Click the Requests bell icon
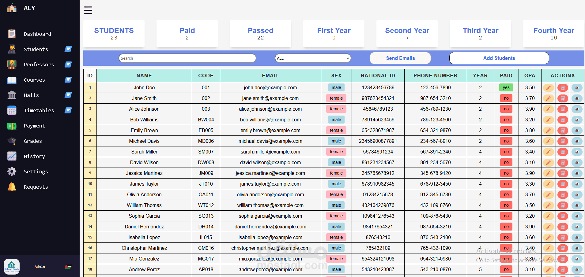This screenshot has width=585, height=277. [x=12, y=187]
